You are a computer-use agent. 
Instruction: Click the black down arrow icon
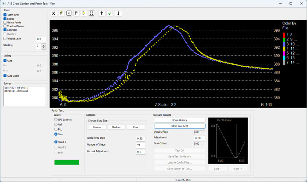118,13
